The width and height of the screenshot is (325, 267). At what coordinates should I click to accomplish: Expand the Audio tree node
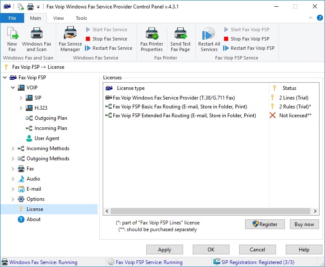coord(13,179)
